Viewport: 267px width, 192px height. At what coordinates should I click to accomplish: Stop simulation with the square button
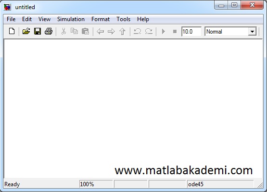[175, 31]
